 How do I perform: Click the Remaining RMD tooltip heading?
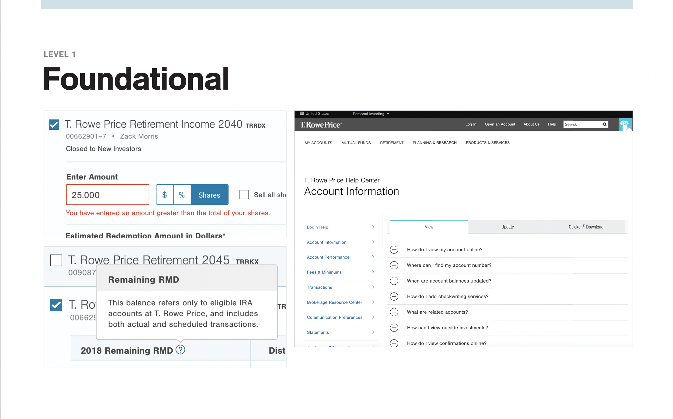(x=143, y=280)
